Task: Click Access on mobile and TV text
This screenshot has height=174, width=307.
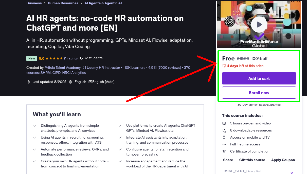Action: [x=250, y=138]
